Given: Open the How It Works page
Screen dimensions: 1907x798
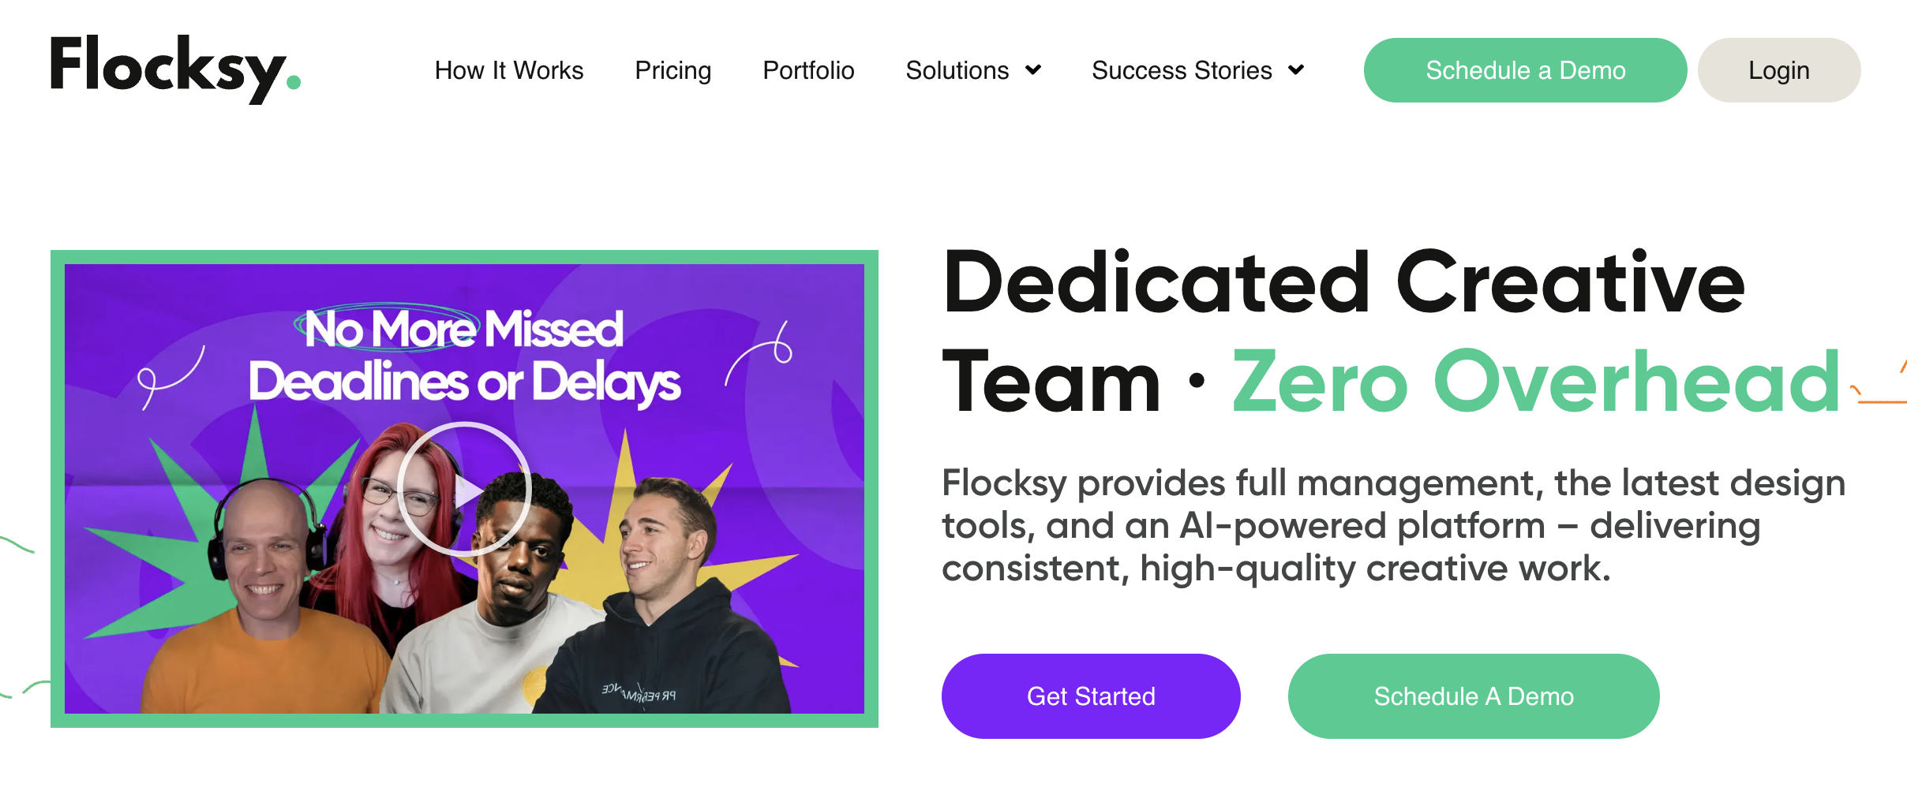Looking at the screenshot, I should [508, 70].
